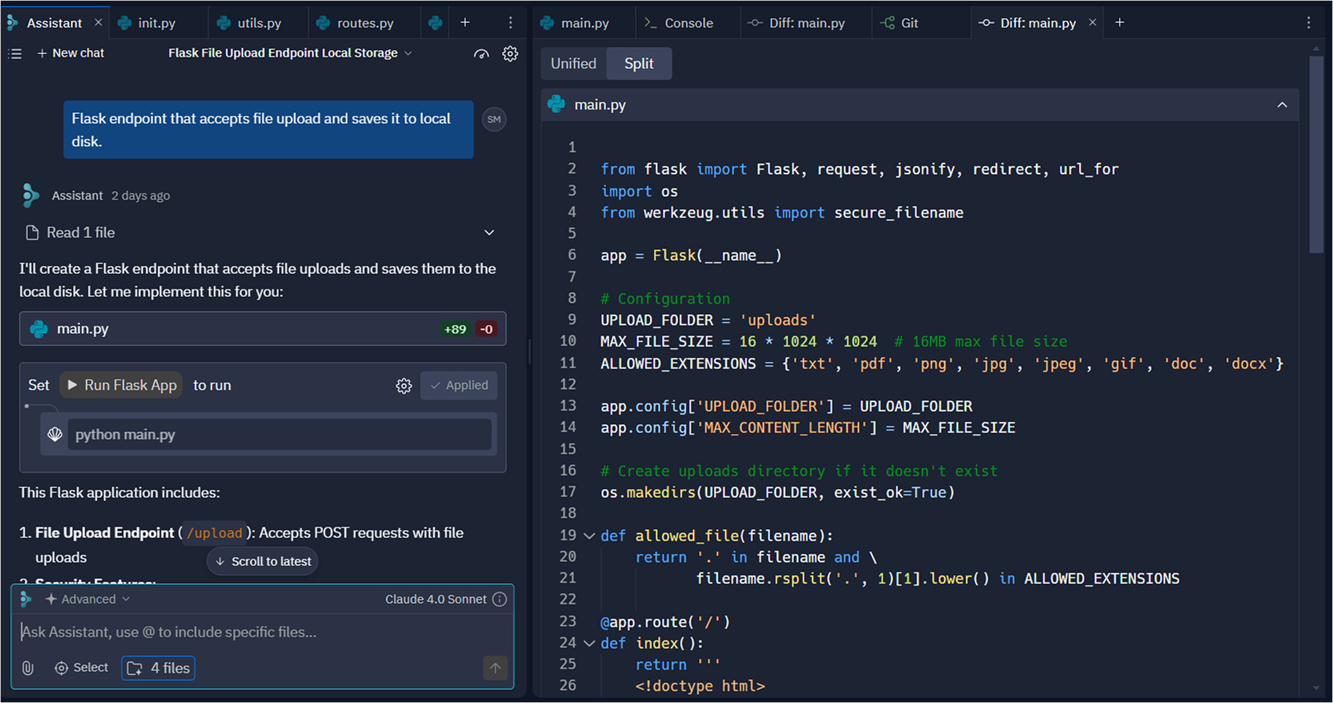Open right pane more options menu
Viewport: 1333px width, 703px height.
(x=1308, y=23)
